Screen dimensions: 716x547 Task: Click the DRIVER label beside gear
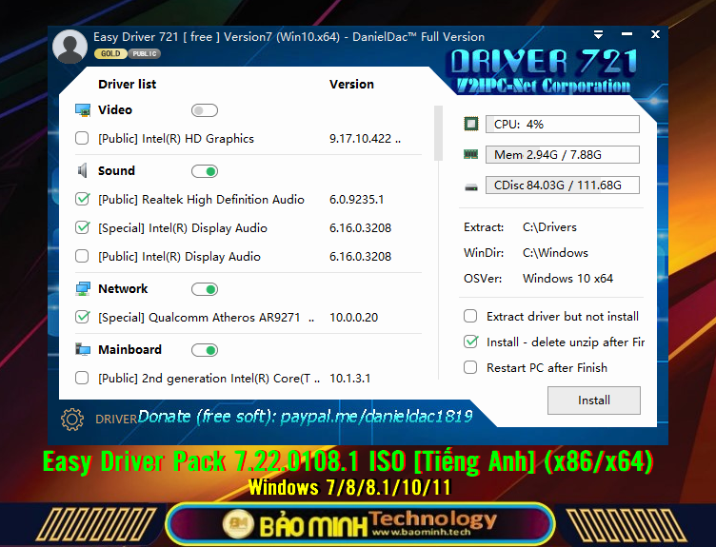point(116,420)
